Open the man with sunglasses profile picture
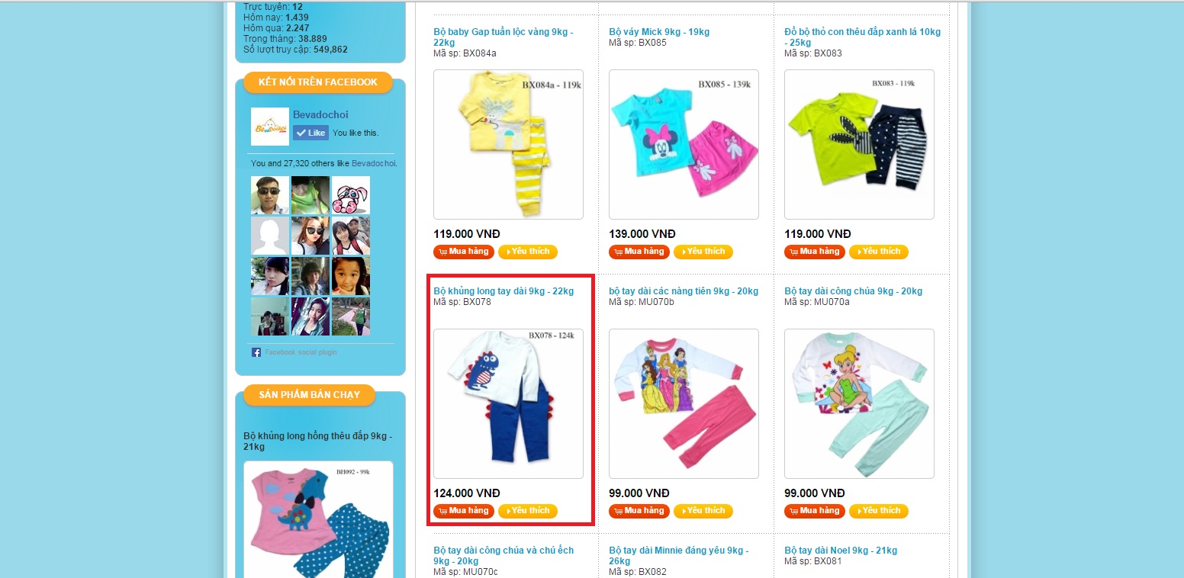The width and height of the screenshot is (1184, 578). [270, 195]
